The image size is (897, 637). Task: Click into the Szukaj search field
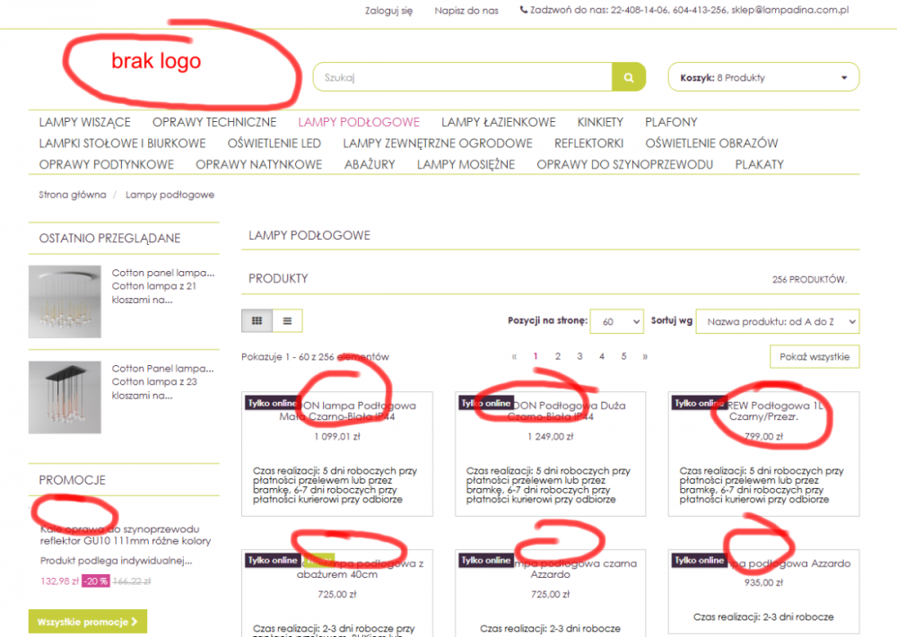tap(462, 77)
